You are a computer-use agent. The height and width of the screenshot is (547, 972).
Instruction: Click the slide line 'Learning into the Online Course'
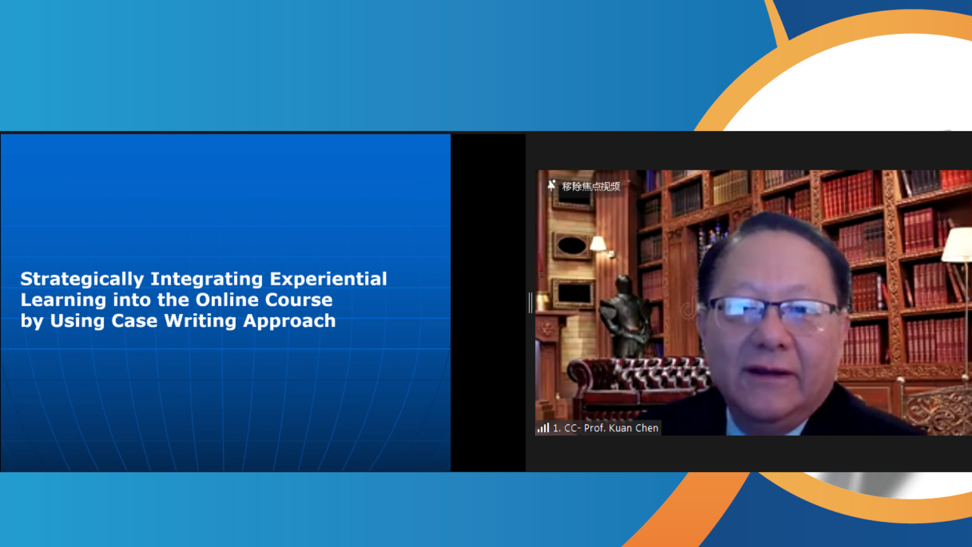click(x=177, y=300)
